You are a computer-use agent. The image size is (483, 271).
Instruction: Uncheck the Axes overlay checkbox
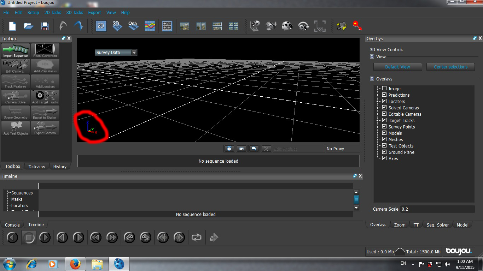pyautogui.click(x=384, y=158)
